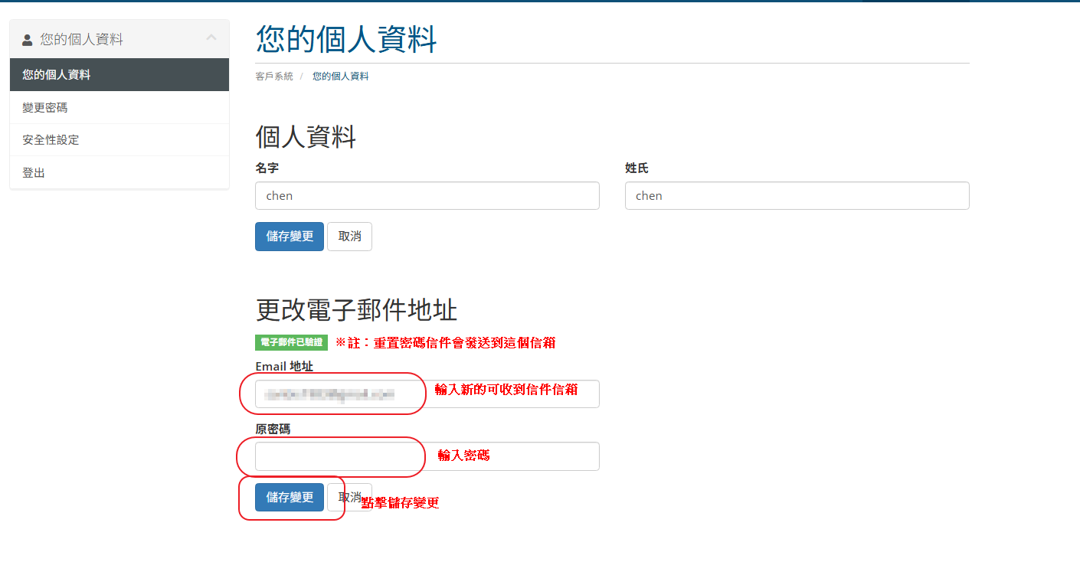Click into the 原密碼 field

tap(427, 456)
